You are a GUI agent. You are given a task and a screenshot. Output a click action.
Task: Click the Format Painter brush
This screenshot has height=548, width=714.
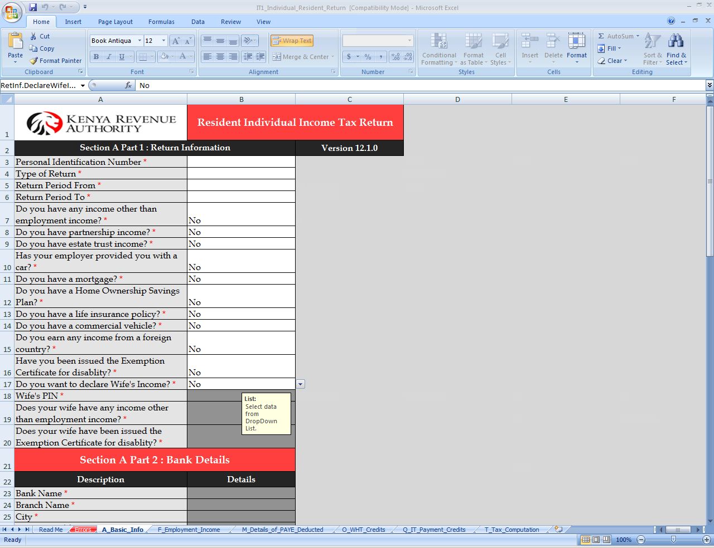[34, 61]
